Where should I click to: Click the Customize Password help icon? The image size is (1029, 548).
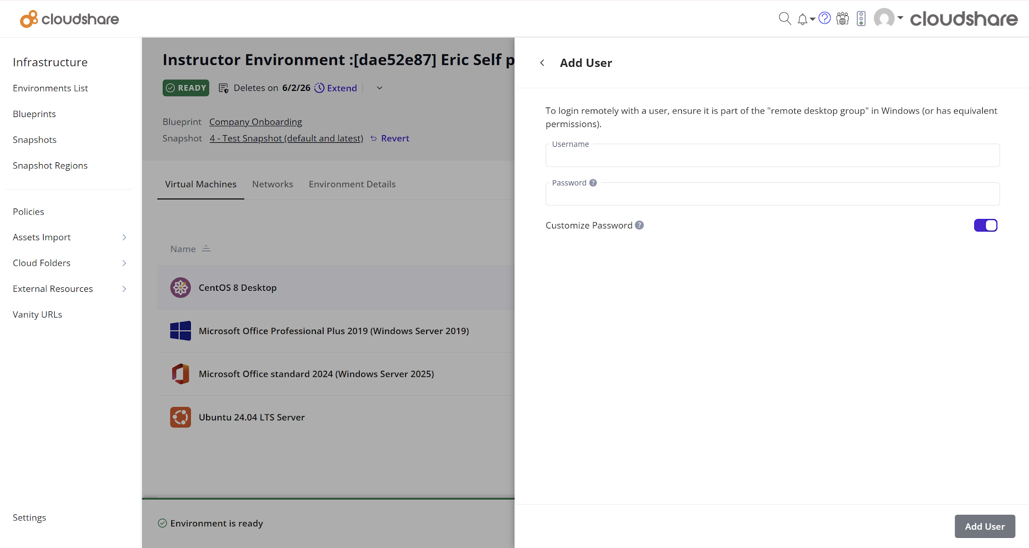(639, 225)
